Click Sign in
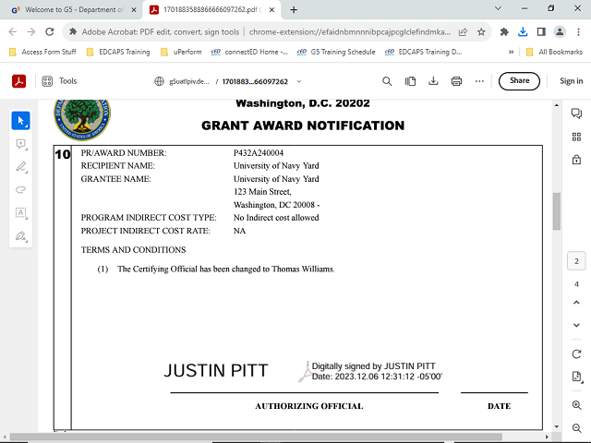The height and width of the screenshot is (443, 591). click(x=571, y=81)
